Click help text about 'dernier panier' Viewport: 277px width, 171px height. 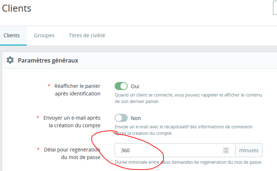tap(188, 98)
